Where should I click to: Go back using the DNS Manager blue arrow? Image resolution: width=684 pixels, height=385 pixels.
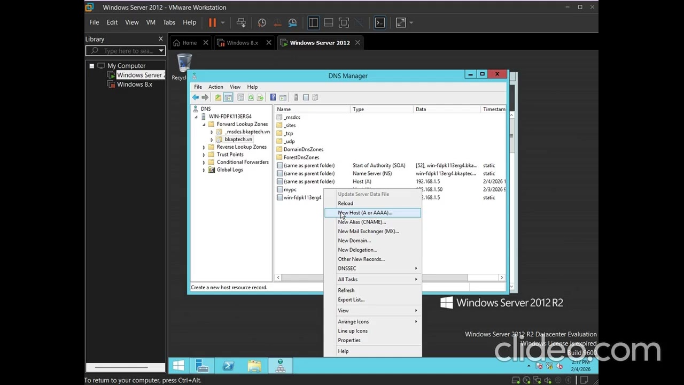196,97
